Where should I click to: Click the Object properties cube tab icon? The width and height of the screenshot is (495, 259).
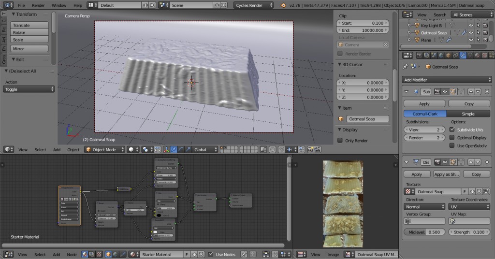(x=448, y=55)
